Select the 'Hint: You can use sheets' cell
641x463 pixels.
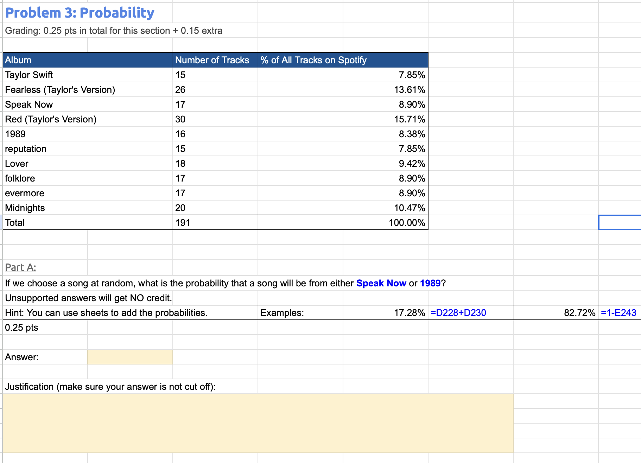click(106, 313)
